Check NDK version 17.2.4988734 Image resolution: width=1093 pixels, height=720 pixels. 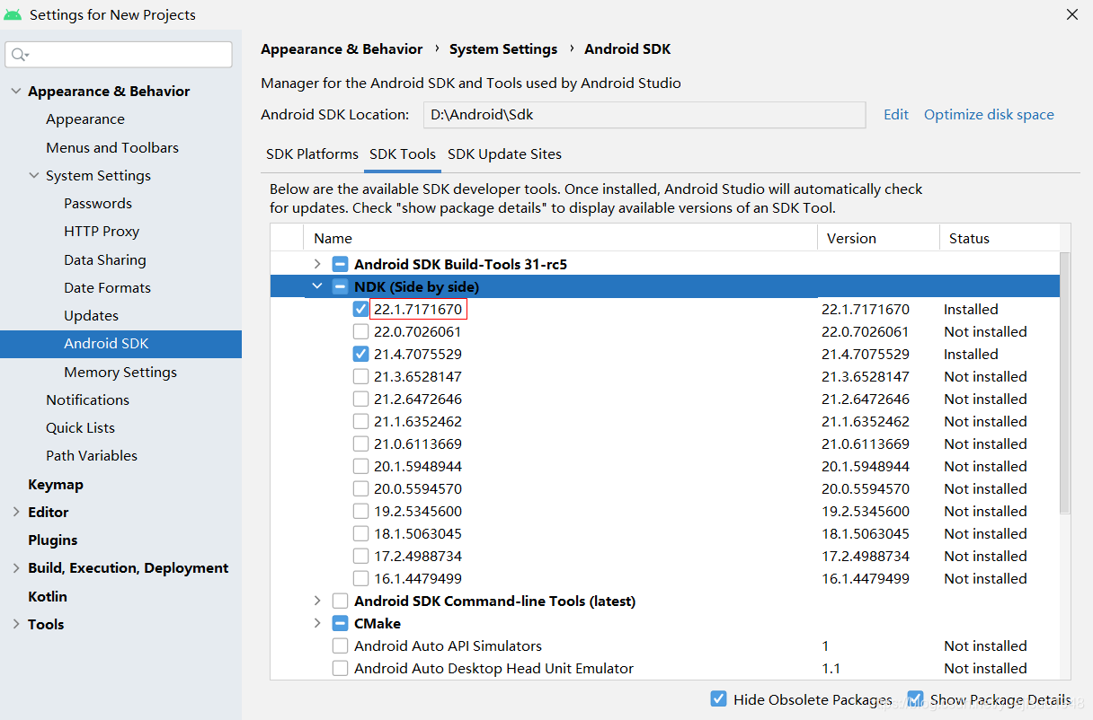point(360,556)
